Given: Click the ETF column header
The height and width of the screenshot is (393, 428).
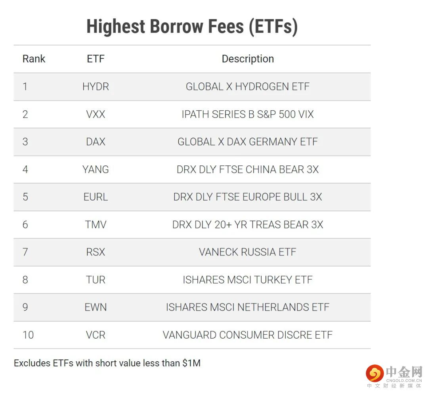Looking at the screenshot, I should (96, 59).
